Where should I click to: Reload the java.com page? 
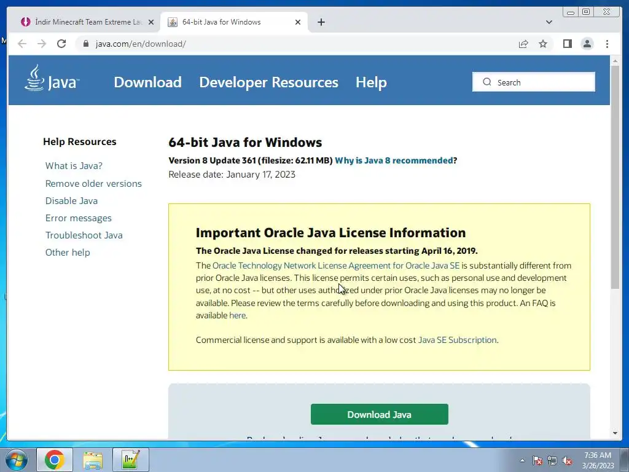point(61,44)
